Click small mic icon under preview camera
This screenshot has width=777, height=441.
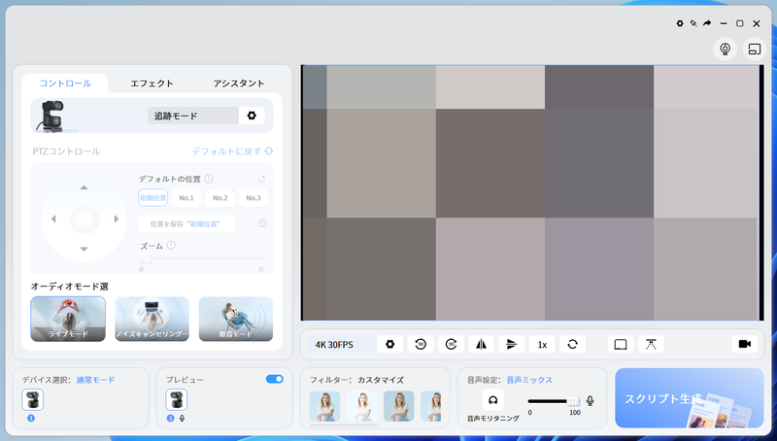point(182,419)
